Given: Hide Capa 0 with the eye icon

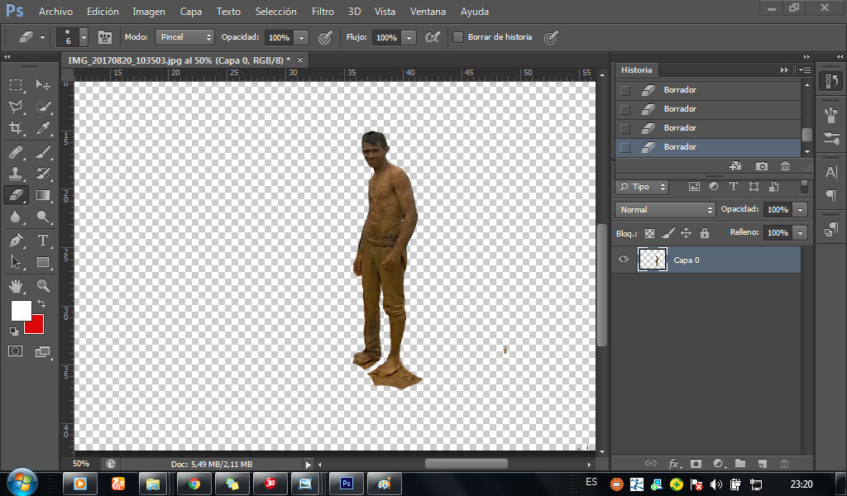Looking at the screenshot, I should click(x=624, y=260).
